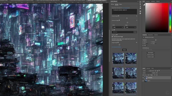Click the Image Strength info icon
The width and height of the screenshot is (172, 96).
(118, 42)
